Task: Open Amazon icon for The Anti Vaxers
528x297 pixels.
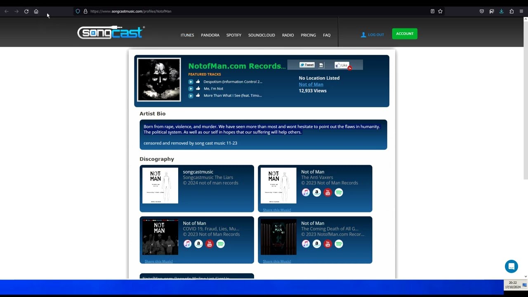Action: tap(317, 192)
